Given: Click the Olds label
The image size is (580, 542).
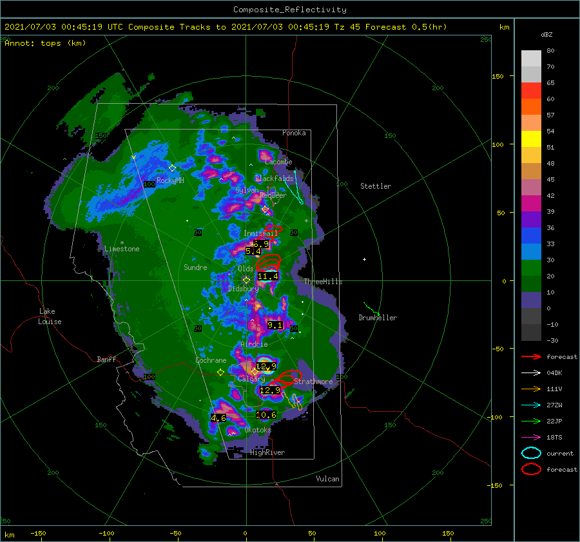Looking at the screenshot, I should [x=246, y=269].
